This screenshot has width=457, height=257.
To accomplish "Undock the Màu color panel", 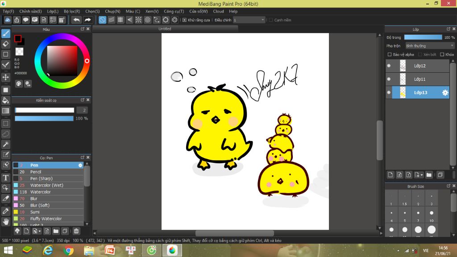I will (x=83, y=29).
